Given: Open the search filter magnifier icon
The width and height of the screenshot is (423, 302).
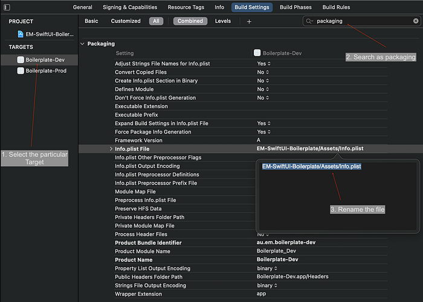Looking at the screenshot, I should tap(309, 21).
